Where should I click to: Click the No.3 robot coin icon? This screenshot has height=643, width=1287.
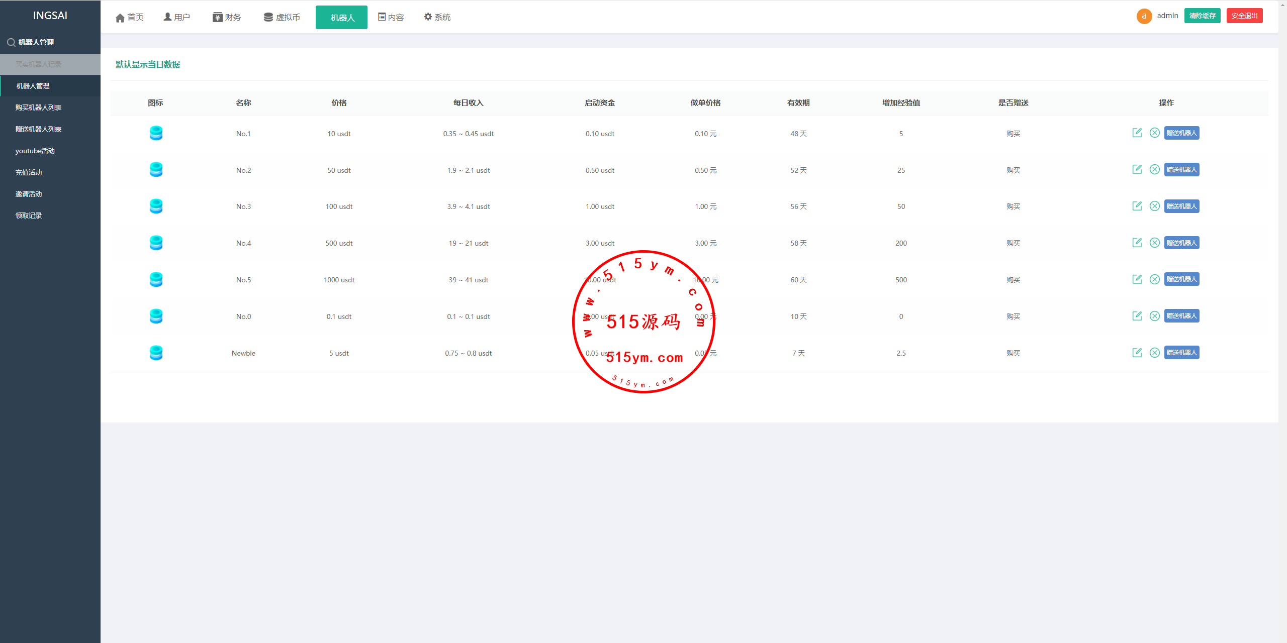156,206
